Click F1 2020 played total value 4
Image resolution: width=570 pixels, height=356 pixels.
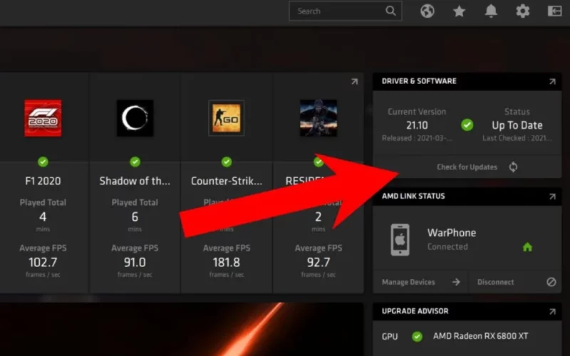pos(43,217)
